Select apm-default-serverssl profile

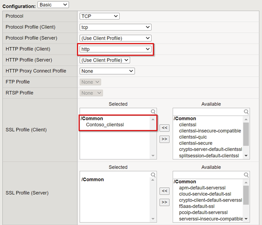tap(202, 188)
